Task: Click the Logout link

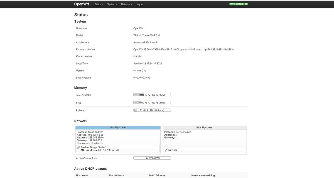Action: pyautogui.click(x=139, y=4)
